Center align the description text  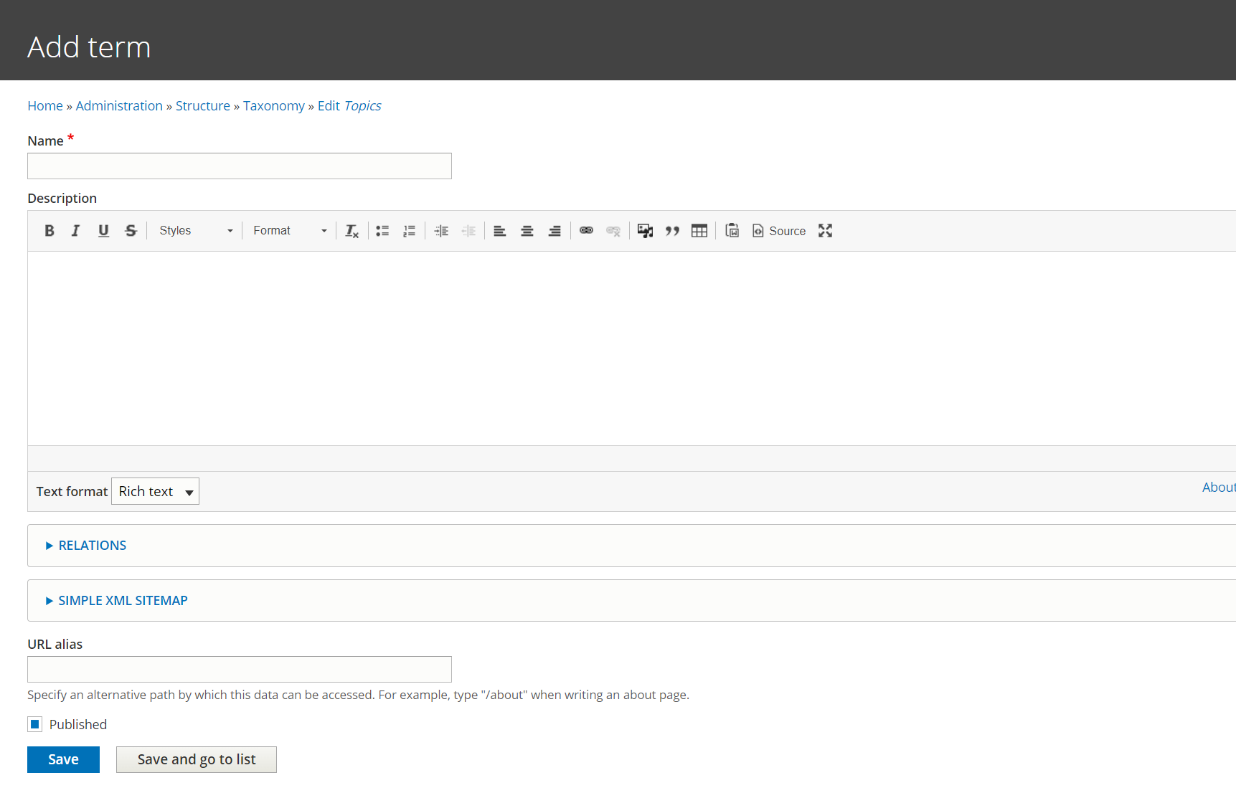coord(527,231)
